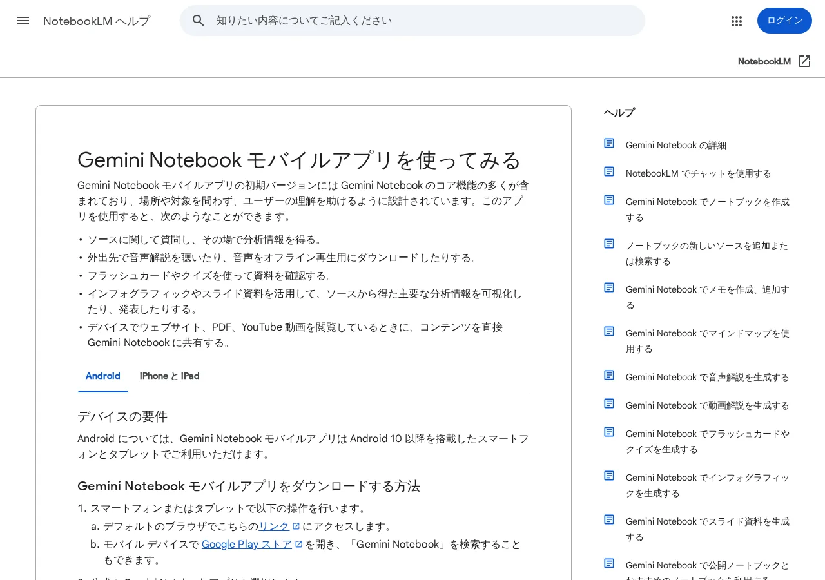
Task: Open Gemini Notebook で動画解説を生成する article
Action: [708, 405]
